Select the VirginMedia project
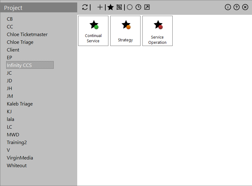 [x=20, y=158]
